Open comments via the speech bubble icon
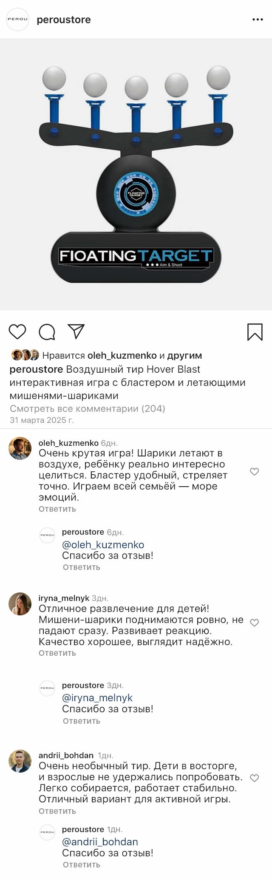The image size is (272, 881). (x=47, y=332)
